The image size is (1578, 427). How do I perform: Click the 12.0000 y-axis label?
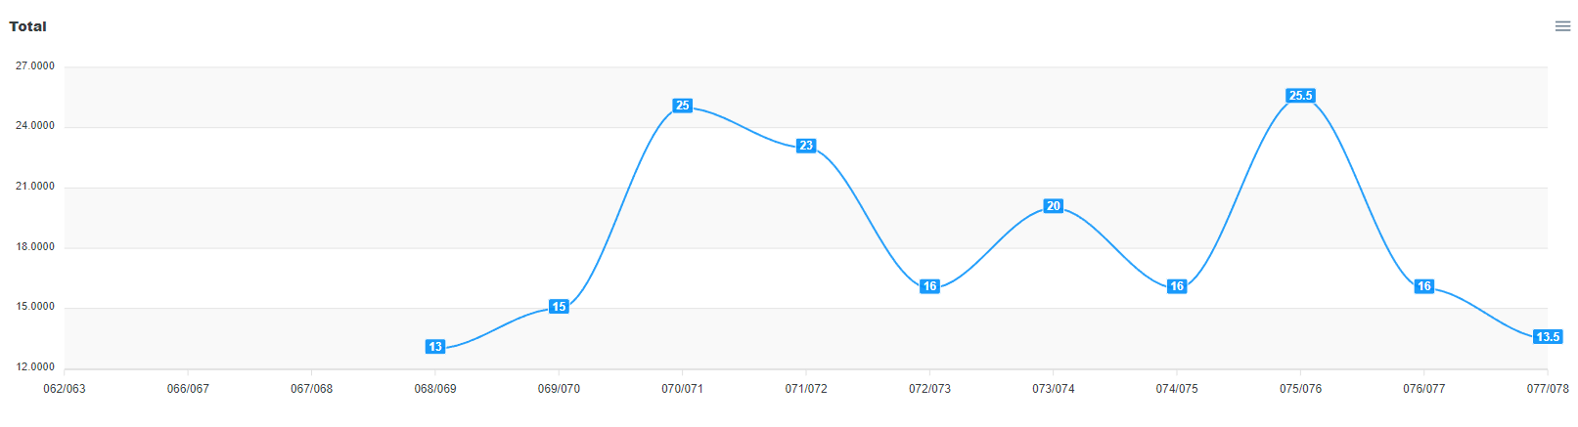tap(35, 367)
